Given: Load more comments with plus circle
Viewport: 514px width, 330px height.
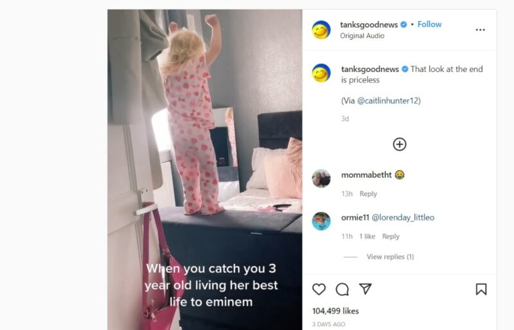Looking at the screenshot, I should coord(399,144).
